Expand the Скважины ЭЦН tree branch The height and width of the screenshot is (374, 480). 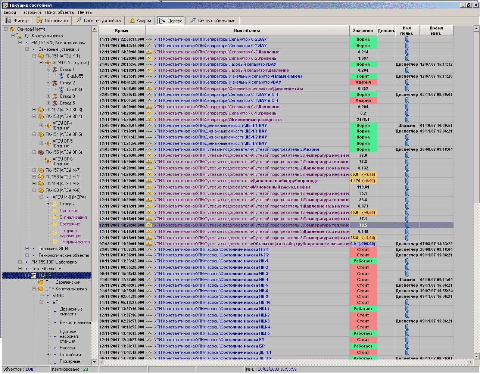click(27, 249)
